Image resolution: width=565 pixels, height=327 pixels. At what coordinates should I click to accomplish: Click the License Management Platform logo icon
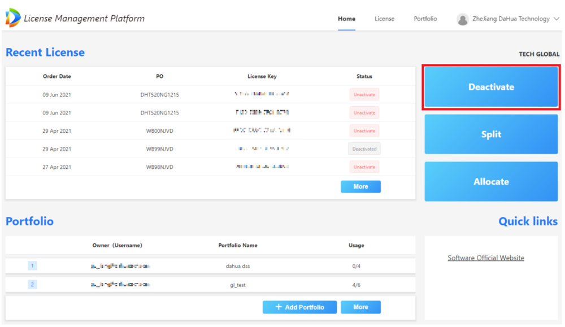click(13, 18)
